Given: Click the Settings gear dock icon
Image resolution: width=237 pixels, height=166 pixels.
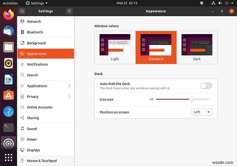Looking at the screenshot, I should [x=8, y=143].
